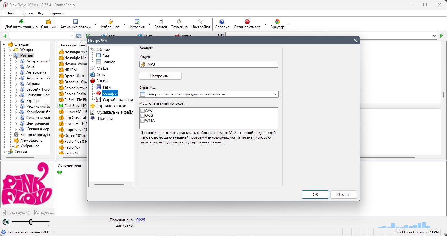Exclude the AAC stream type
The height and width of the screenshot is (236, 447).
tap(143, 110)
